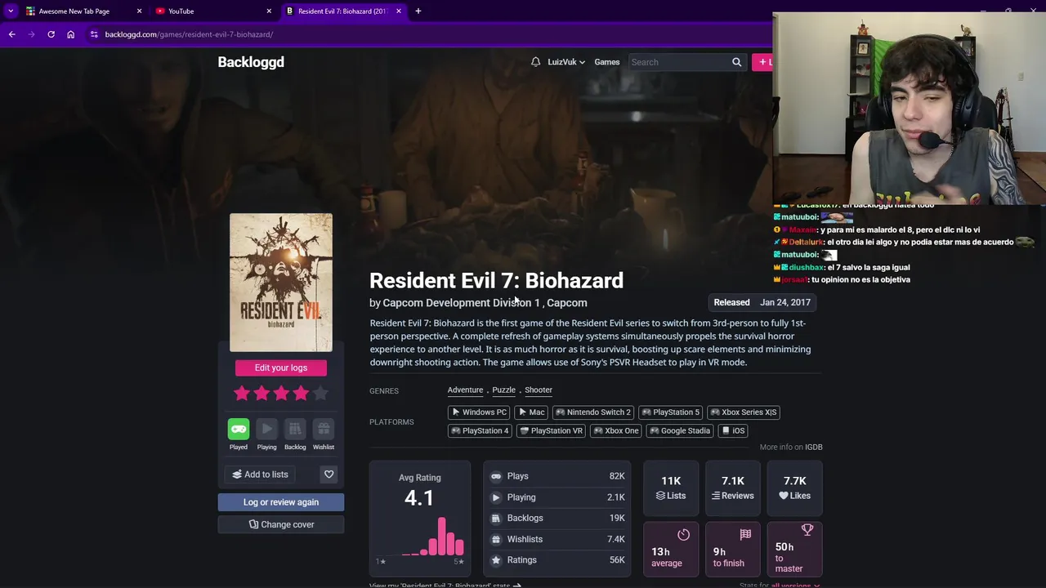This screenshot has height=588, width=1046.
Task: Click the browser back arrow
Action: pyautogui.click(x=12, y=34)
